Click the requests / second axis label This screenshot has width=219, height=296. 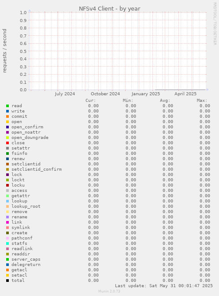4,51
